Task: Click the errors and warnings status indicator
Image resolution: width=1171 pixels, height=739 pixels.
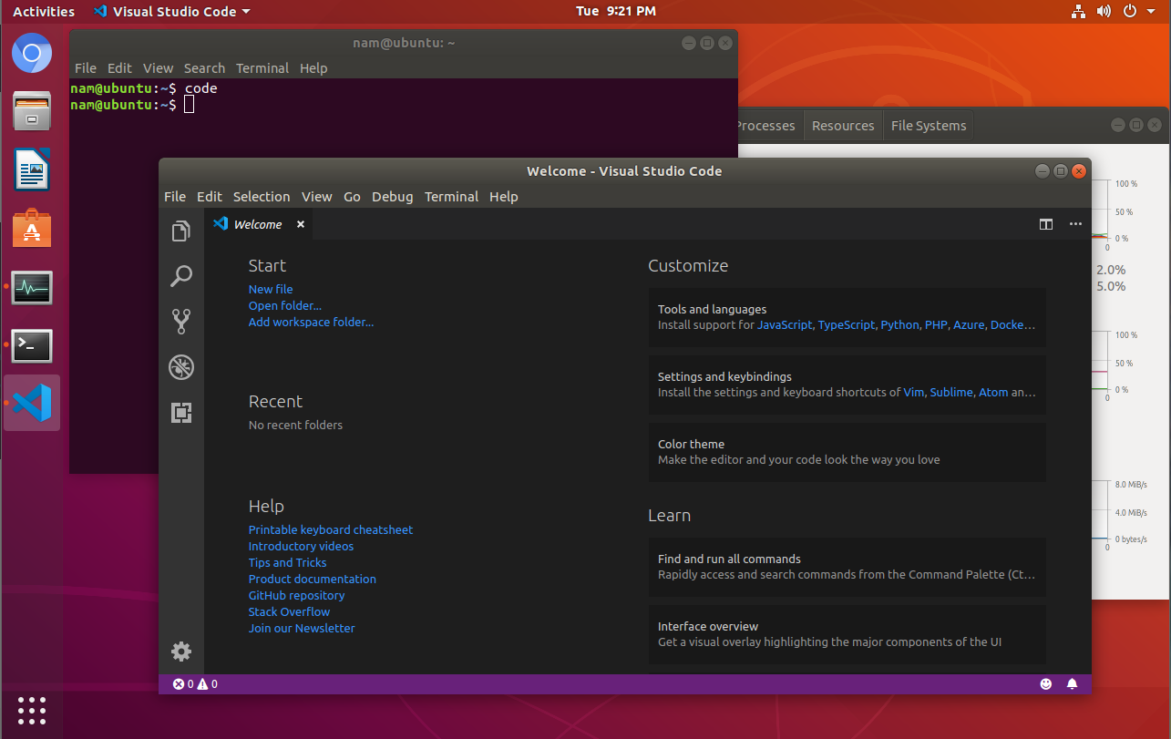Action: 195,683
